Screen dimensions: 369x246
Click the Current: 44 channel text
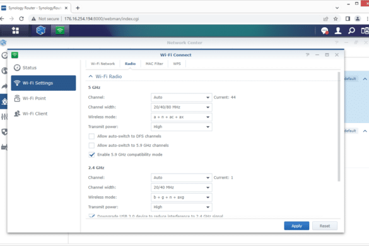click(x=225, y=98)
